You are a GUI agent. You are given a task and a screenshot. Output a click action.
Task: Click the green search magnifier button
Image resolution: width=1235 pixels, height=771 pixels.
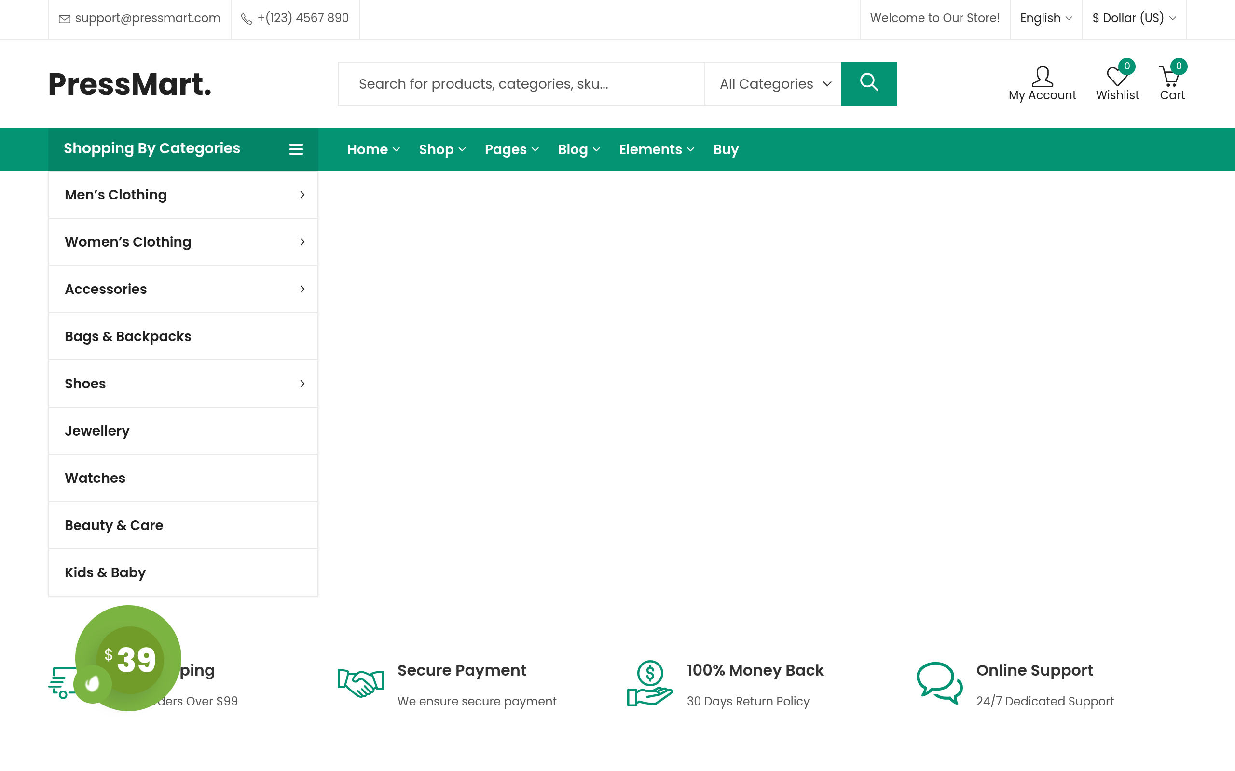(868, 84)
